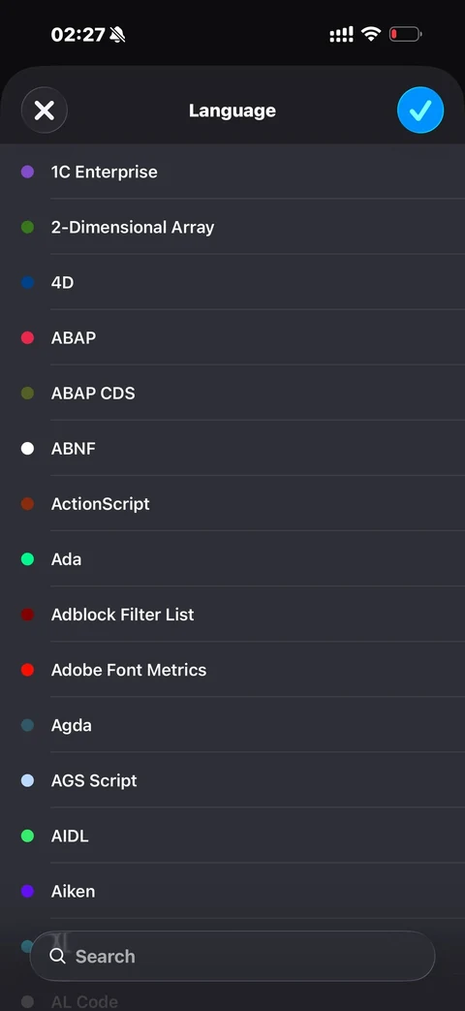Dismiss the Language sheet with X icon
465x1011 pixels.
(x=45, y=111)
